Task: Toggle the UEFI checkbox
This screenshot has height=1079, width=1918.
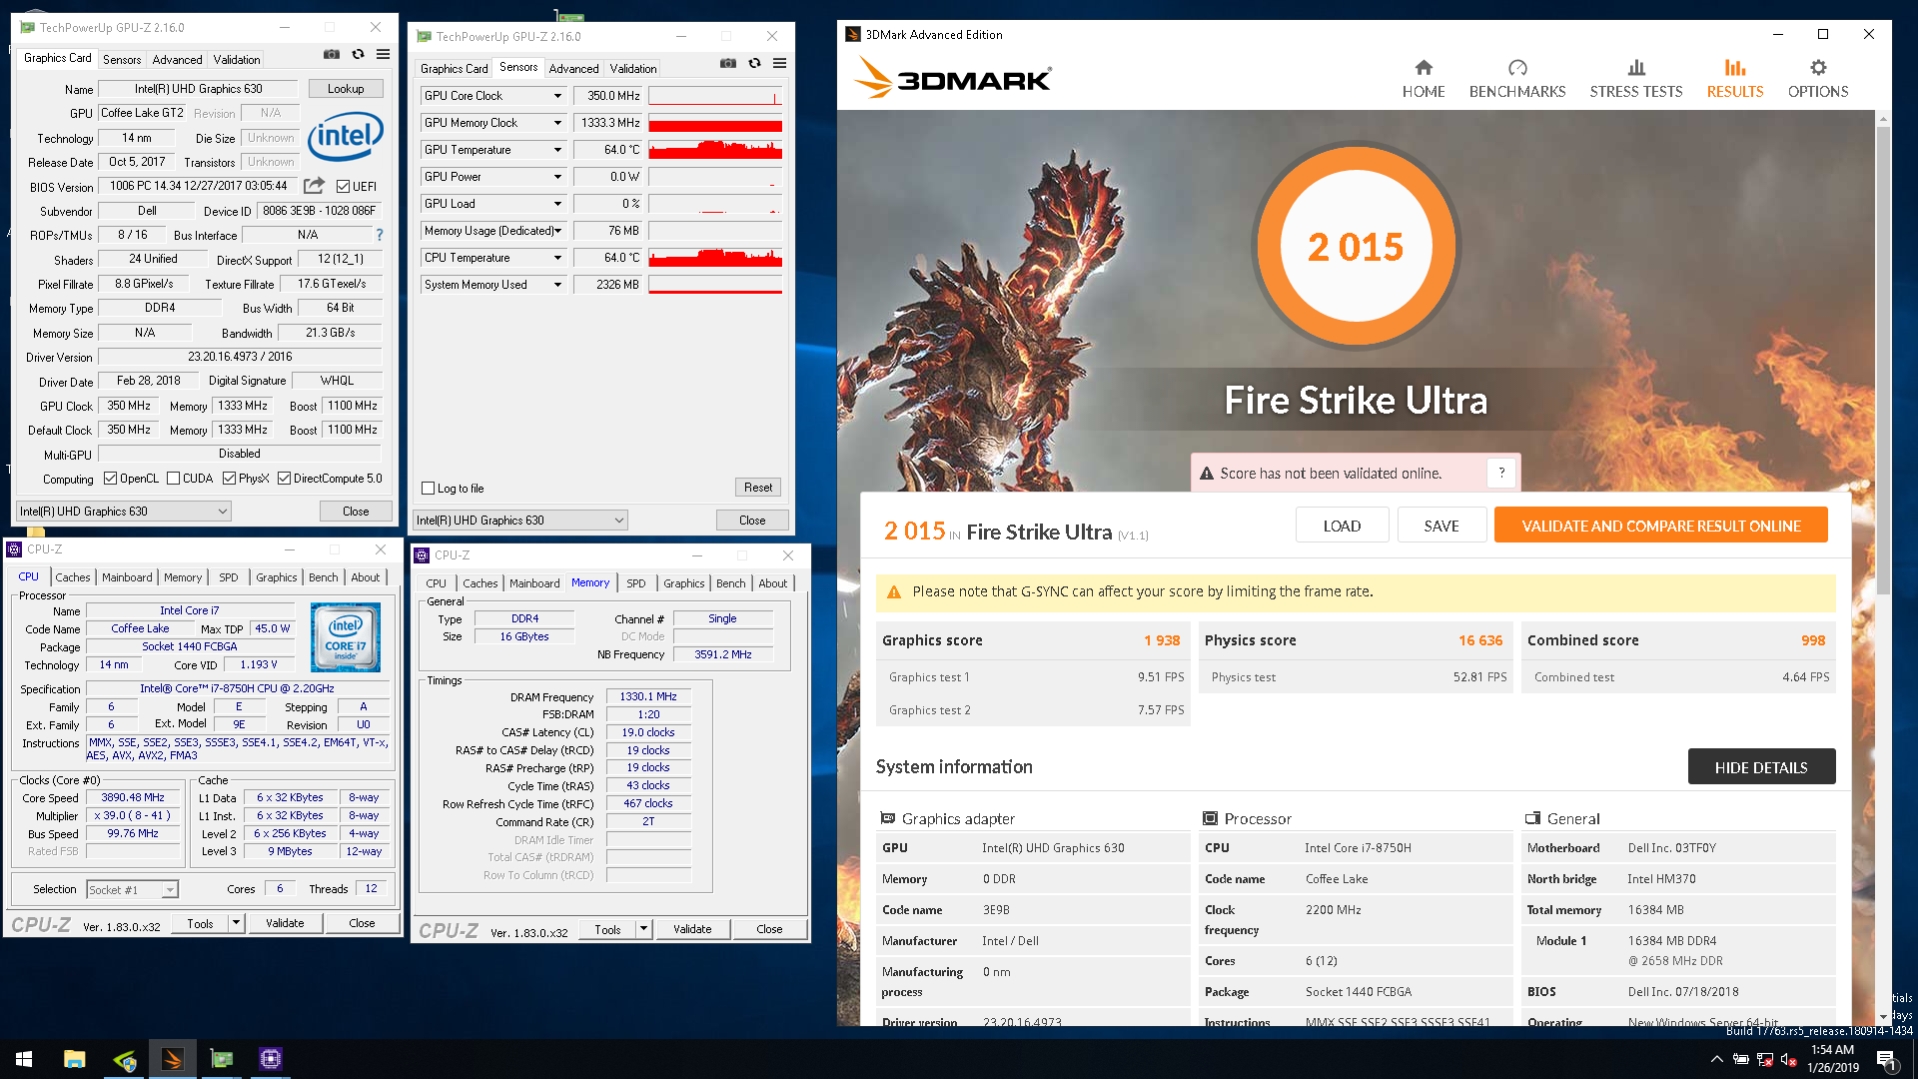Action: point(343,187)
